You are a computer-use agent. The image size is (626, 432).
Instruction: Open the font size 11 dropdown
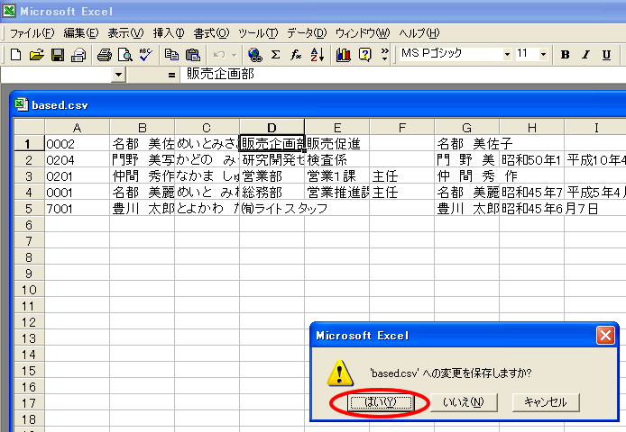coord(543,55)
